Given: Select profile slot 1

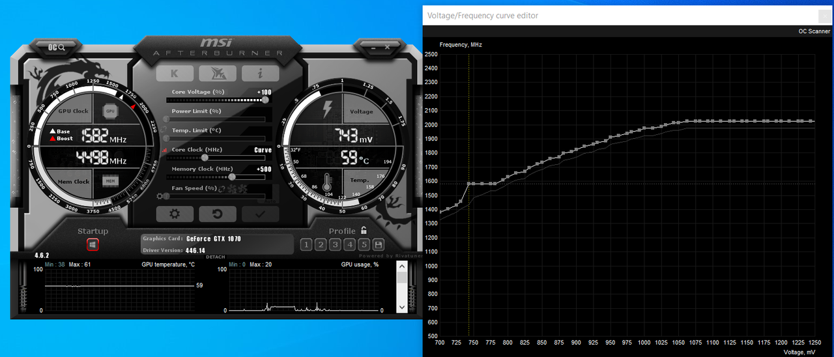Looking at the screenshot, I should [306, 245].
